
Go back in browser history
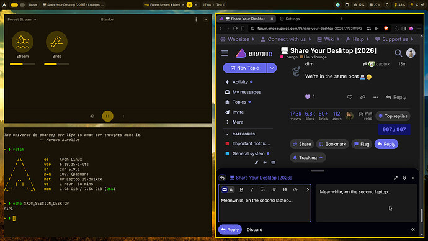coord(221,29)
